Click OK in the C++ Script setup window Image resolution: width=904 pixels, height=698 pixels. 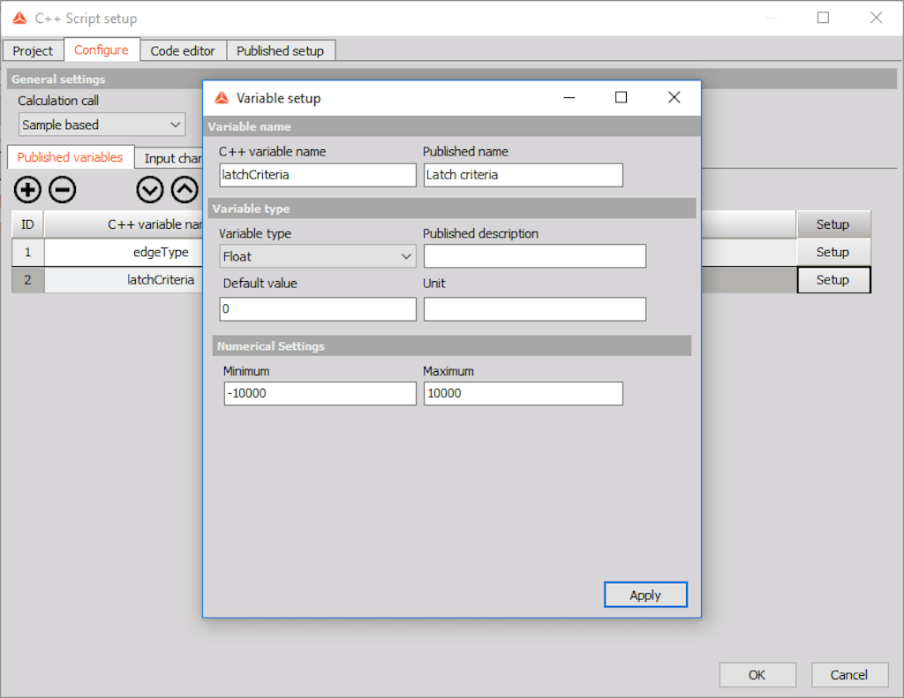pyautogui.click(x=757, y=675)
